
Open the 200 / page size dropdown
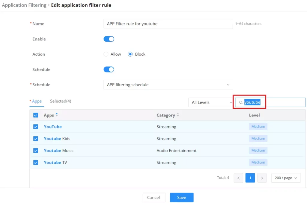point(286,178)
